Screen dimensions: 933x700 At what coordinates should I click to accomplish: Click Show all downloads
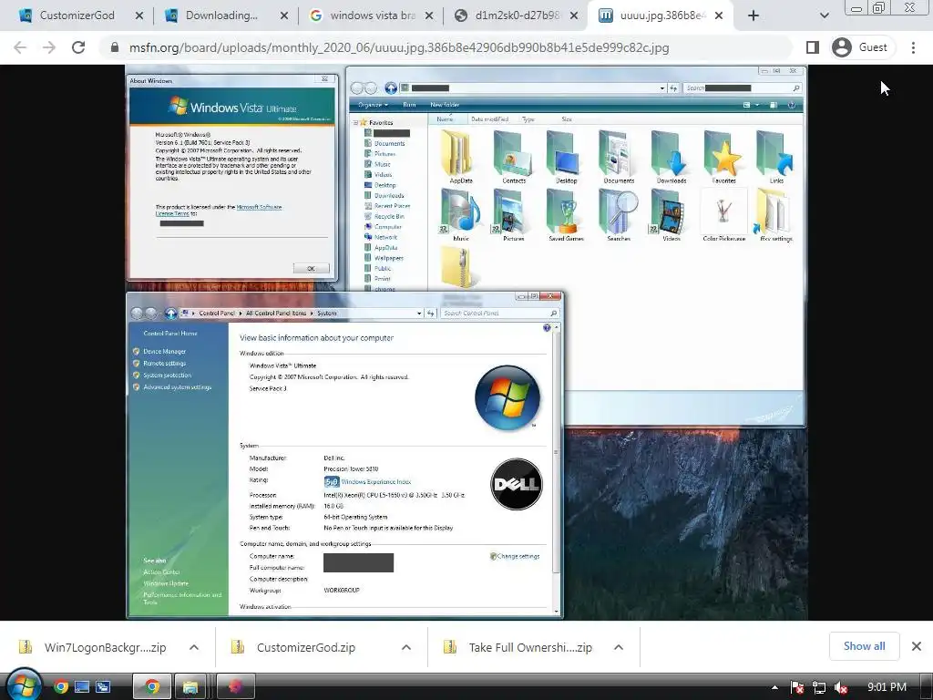(x=864, y=646)
